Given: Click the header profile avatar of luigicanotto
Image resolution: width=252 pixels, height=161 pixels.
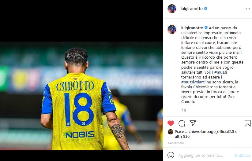Looking at the screenshot, I should [172, 9].
